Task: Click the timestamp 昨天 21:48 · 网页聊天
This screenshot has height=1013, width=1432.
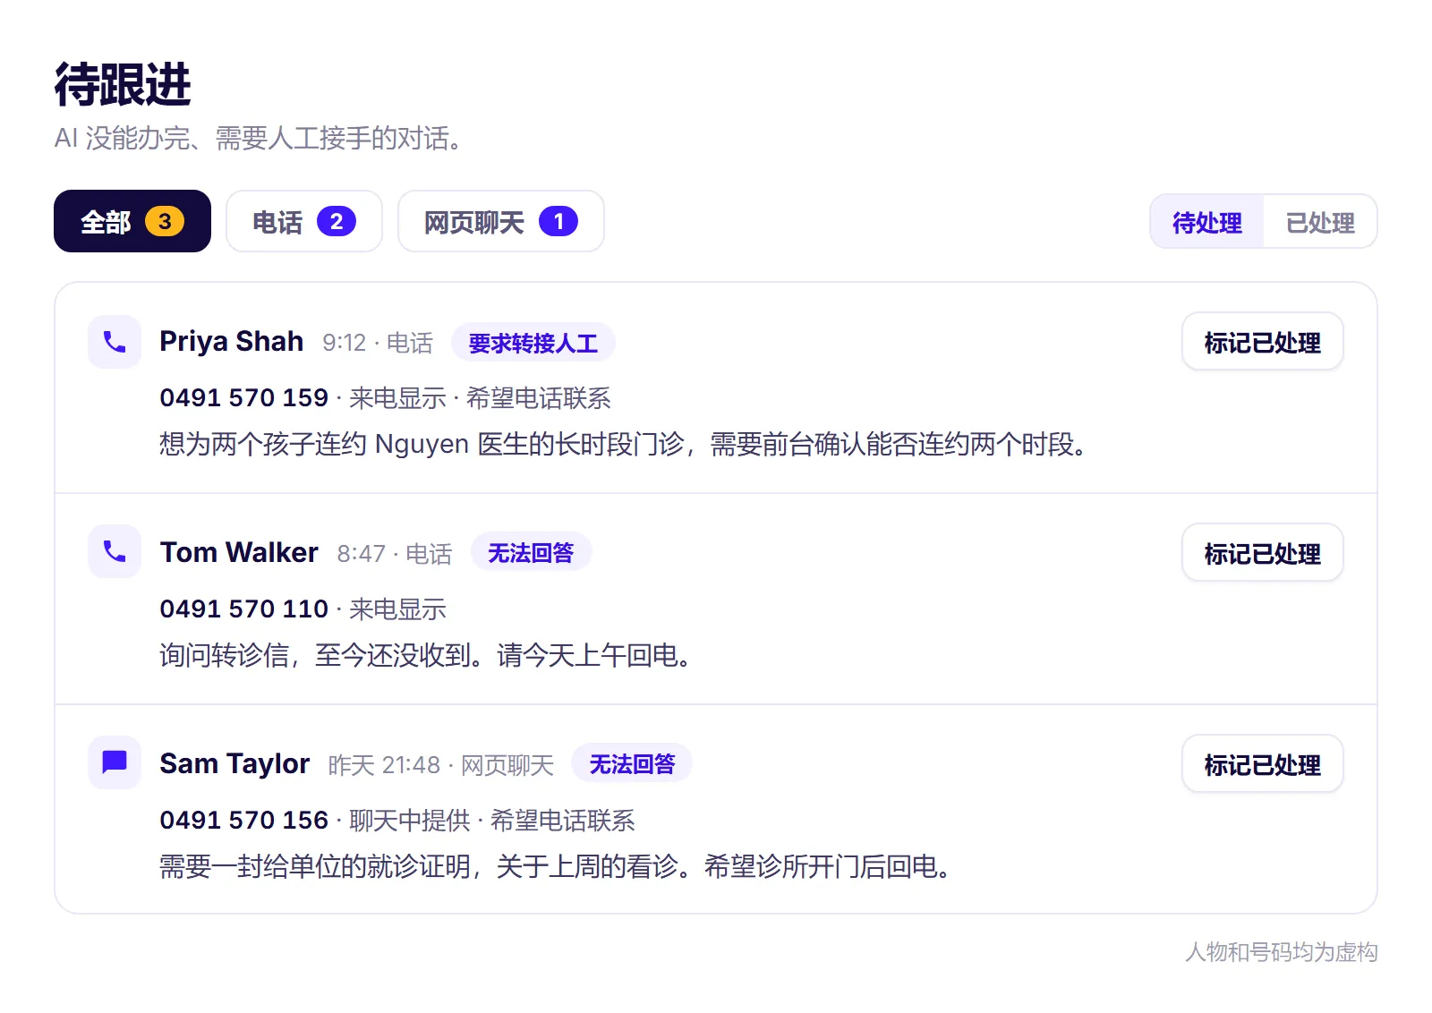Action: coord(441,765)
